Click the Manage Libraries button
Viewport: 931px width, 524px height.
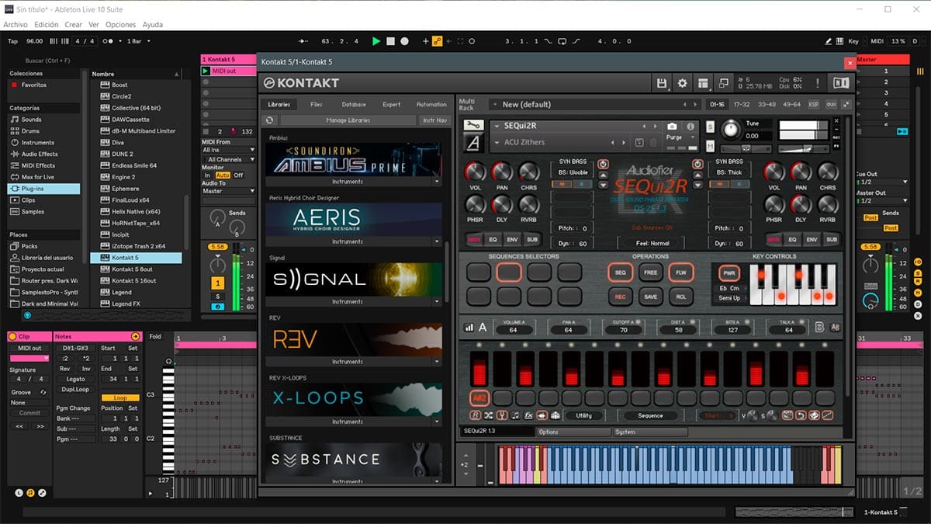click(x=348, y=120)
